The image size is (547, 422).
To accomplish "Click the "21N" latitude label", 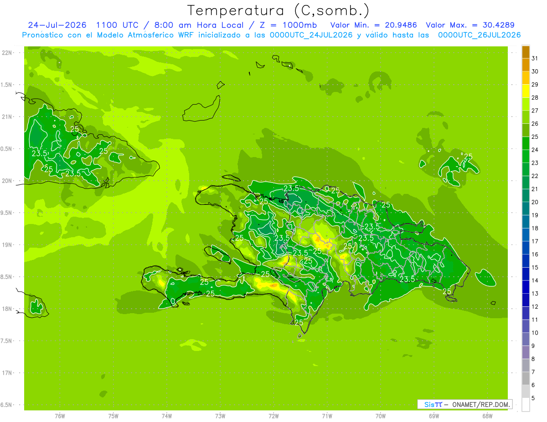I will (x=8, y=117).
